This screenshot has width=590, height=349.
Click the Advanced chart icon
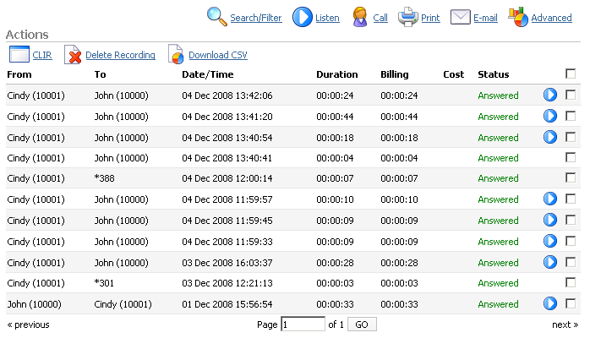518,17
